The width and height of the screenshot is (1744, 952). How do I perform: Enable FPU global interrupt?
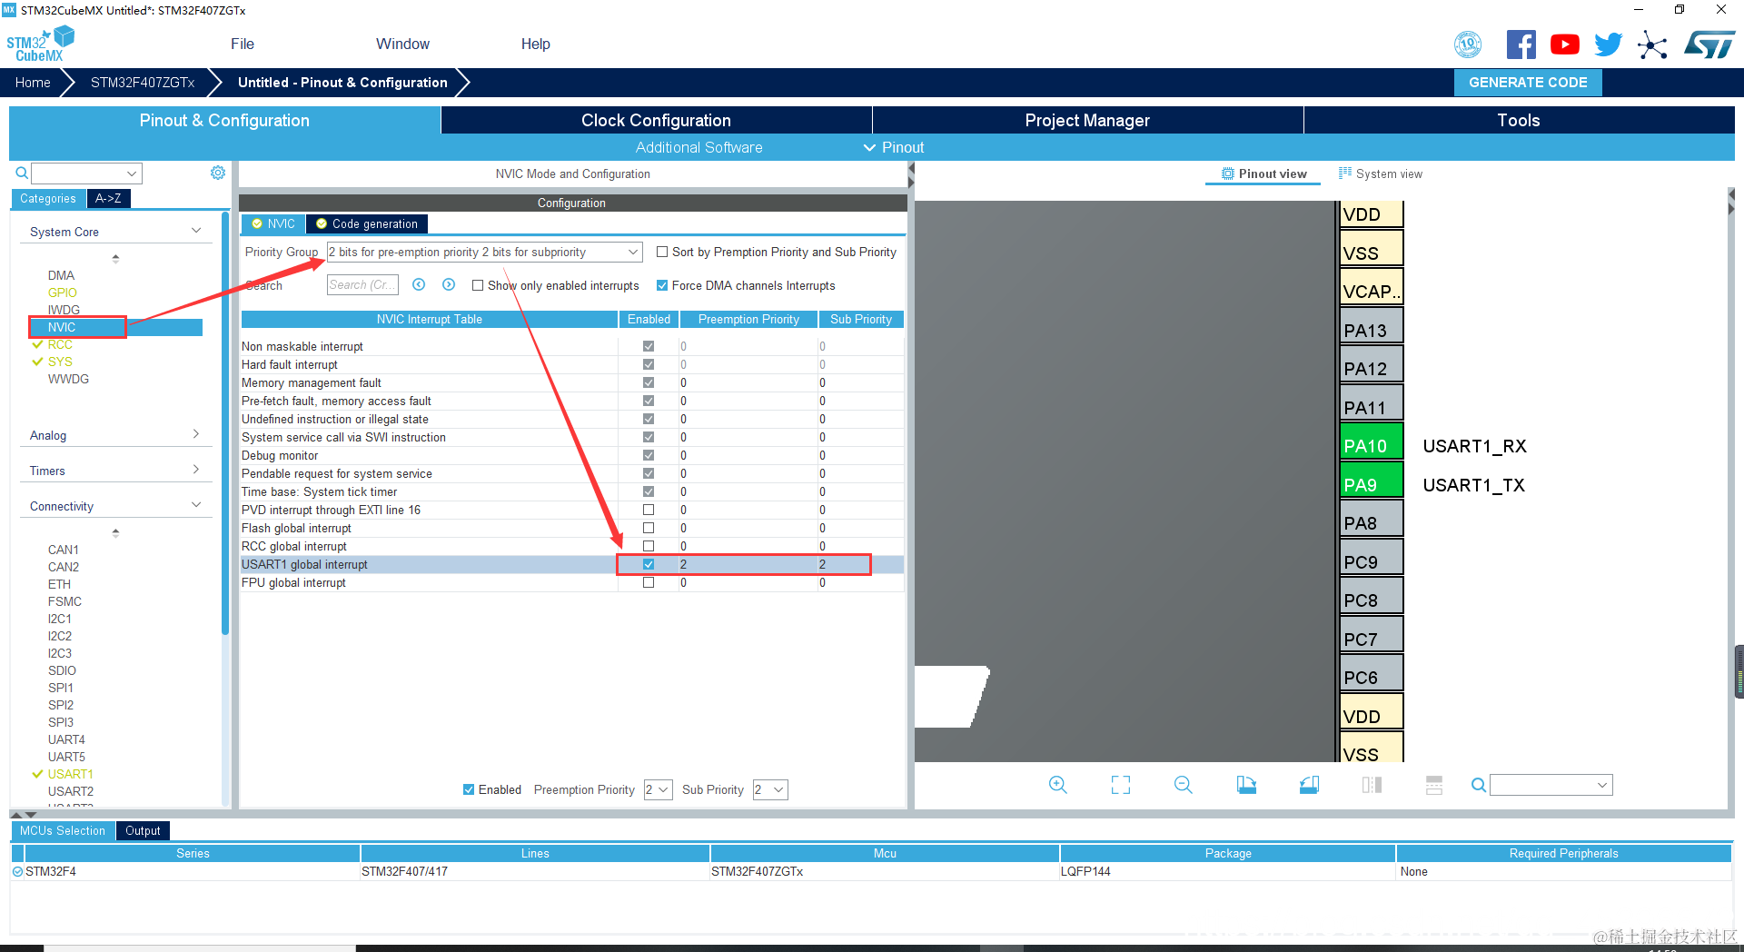[x=649, y=582]
